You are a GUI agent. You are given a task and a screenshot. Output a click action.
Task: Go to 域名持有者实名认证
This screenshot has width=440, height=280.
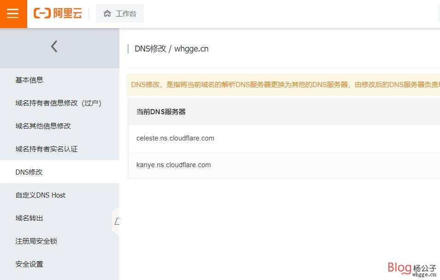coord(47,149)
